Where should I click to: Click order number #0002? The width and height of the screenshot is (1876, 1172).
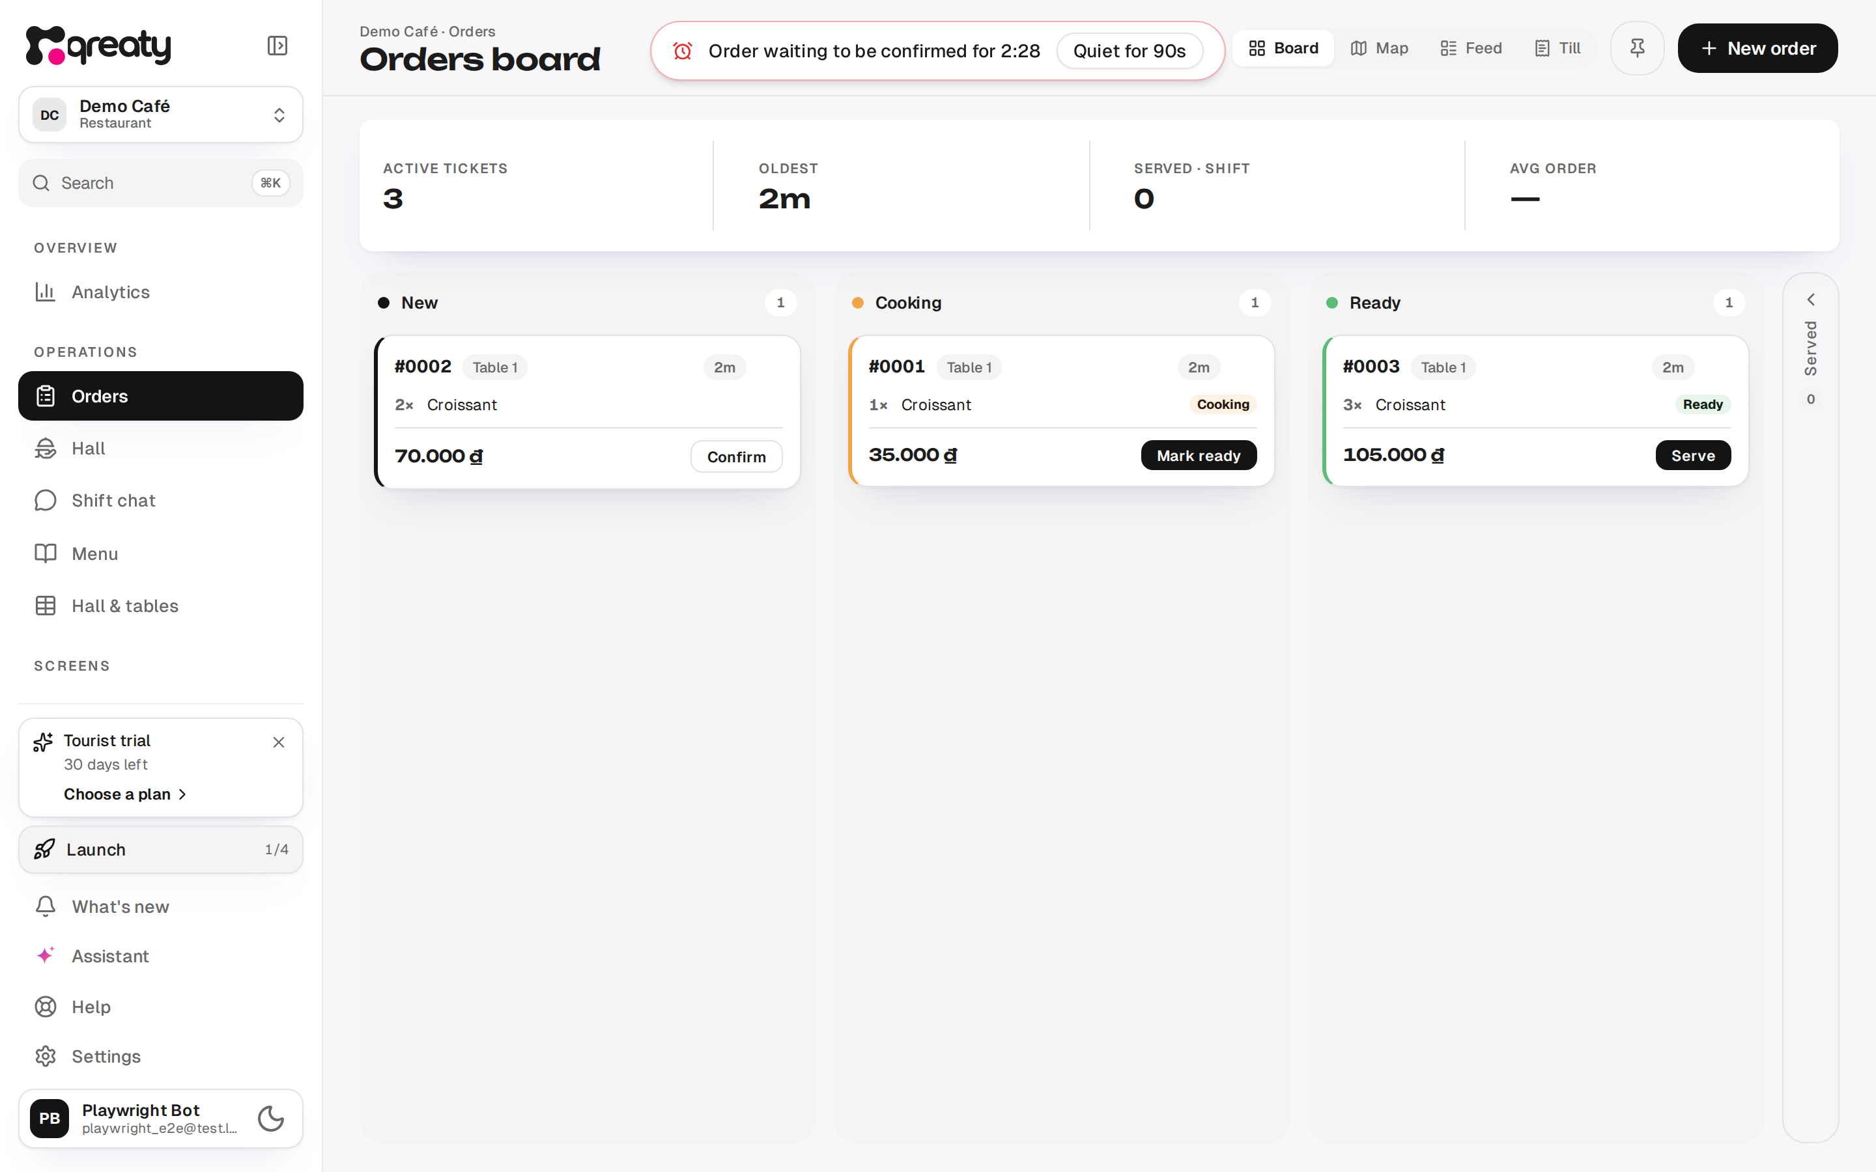coord(423,366)
